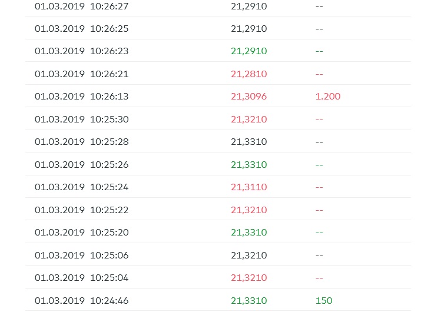Click the 21,3310 price at 10:24:46
The image size is (421, 315).
248,301
